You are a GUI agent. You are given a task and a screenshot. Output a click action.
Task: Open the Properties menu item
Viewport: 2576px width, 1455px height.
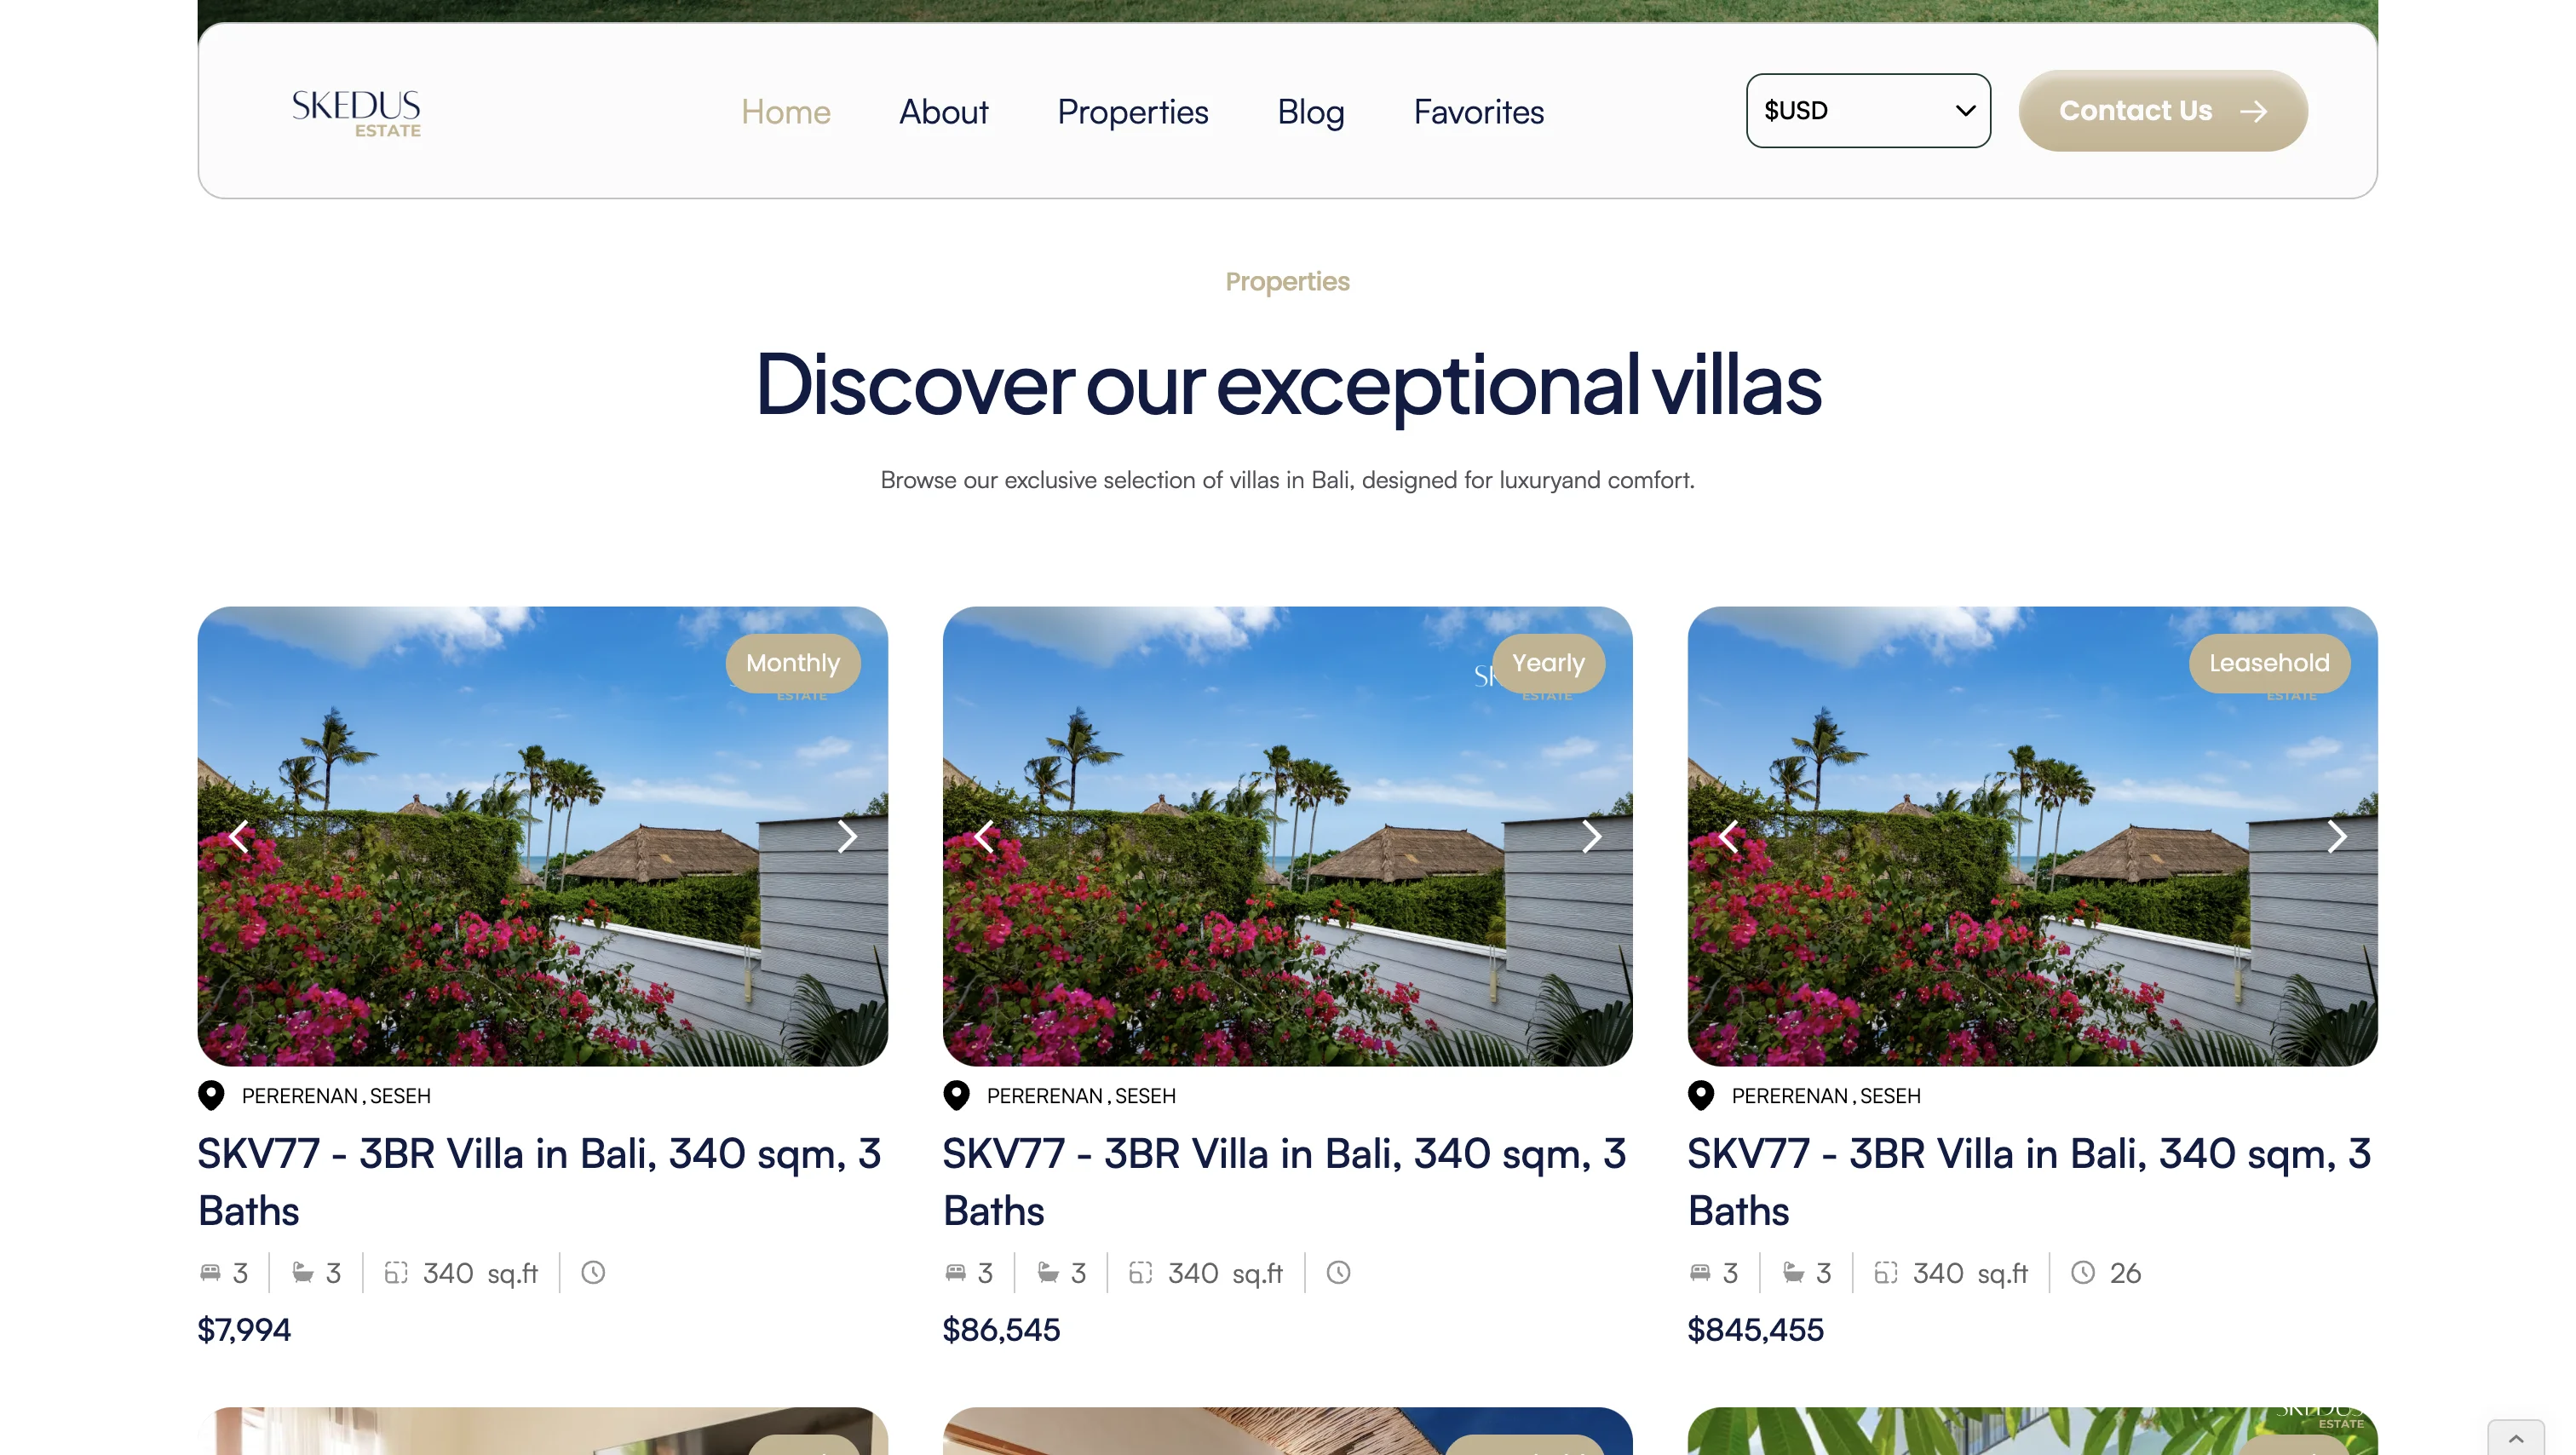point(1133,112)
